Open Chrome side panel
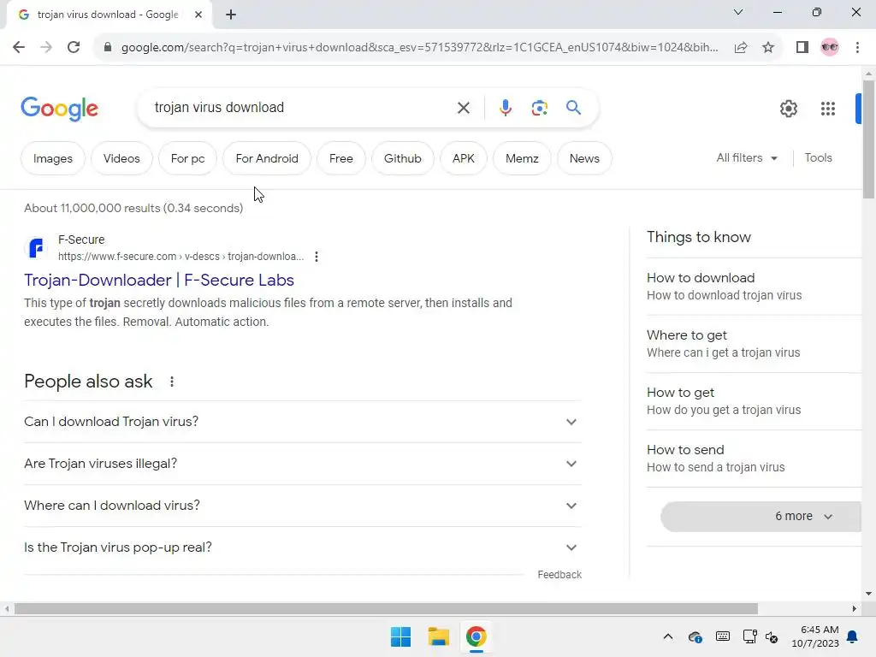 click(802, 47)
